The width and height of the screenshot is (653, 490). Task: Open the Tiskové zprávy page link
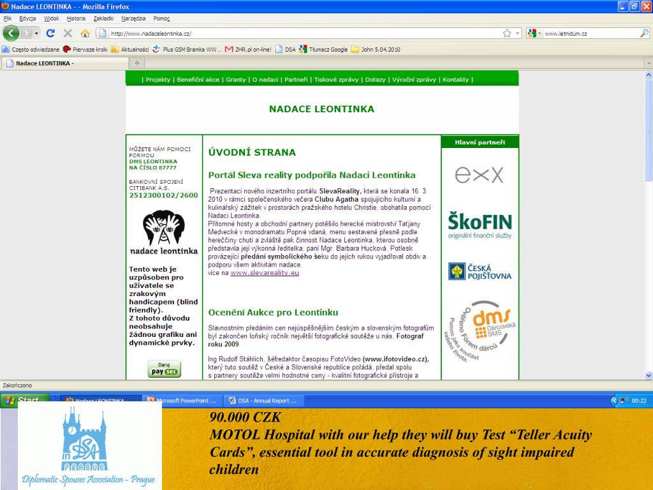pos(336,80)
